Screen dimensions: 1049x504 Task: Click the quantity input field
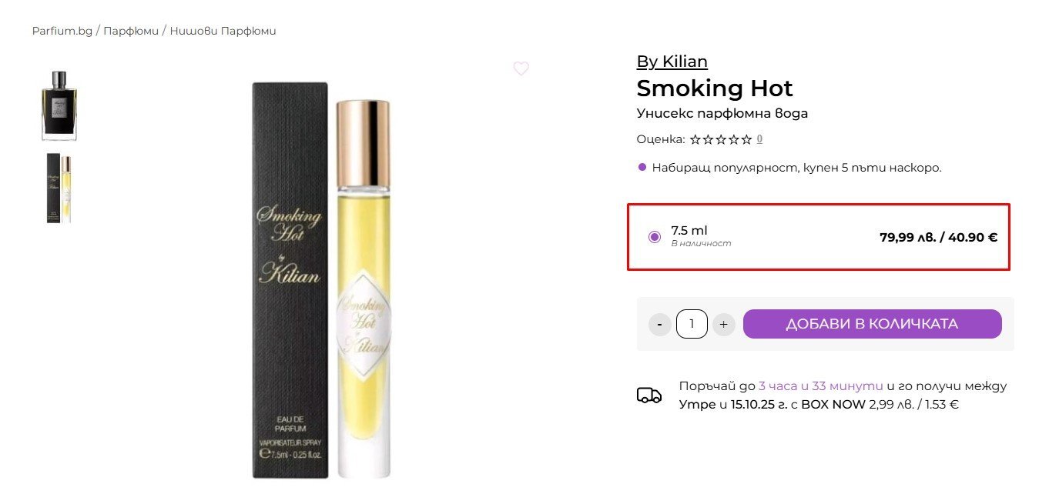click(x=692, y=325)
